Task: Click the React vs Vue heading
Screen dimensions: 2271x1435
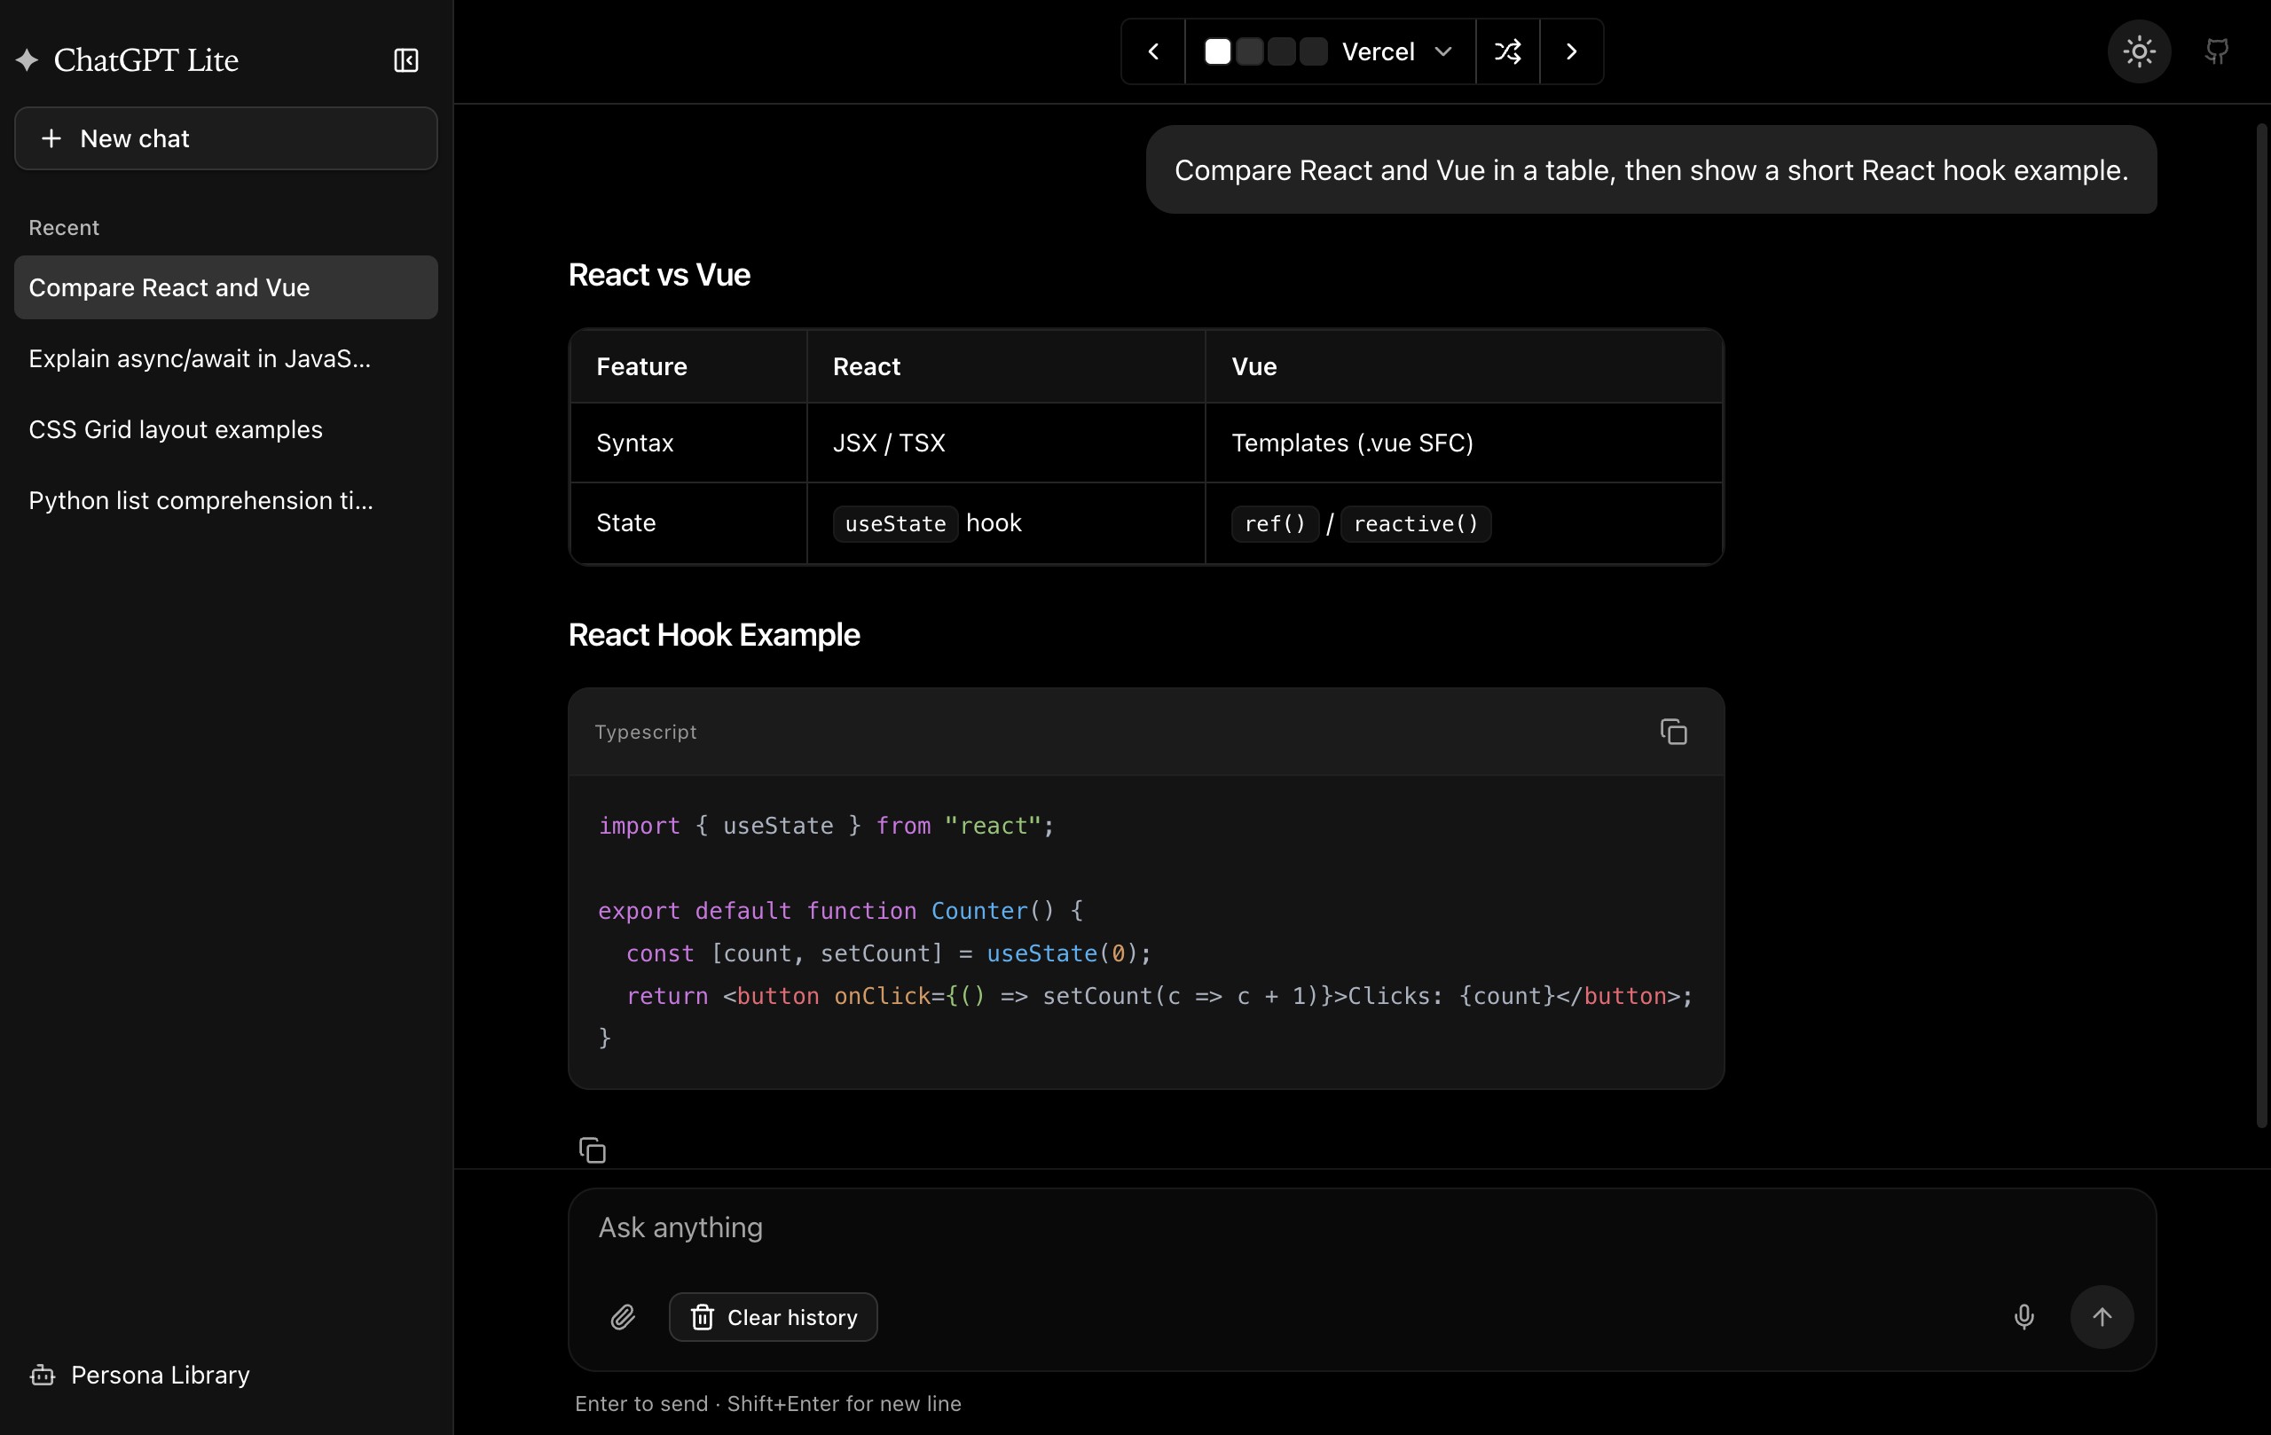Action: click(659, 274)
